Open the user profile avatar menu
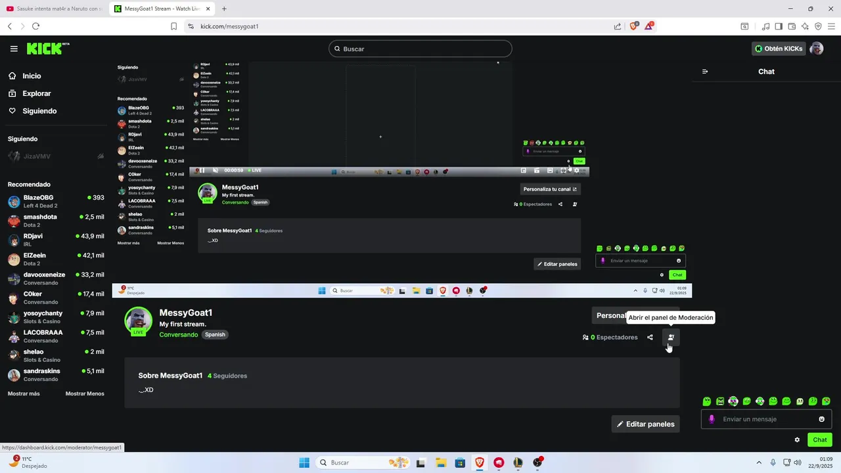This screenshot has height=473, width=841. coord(817,49)
